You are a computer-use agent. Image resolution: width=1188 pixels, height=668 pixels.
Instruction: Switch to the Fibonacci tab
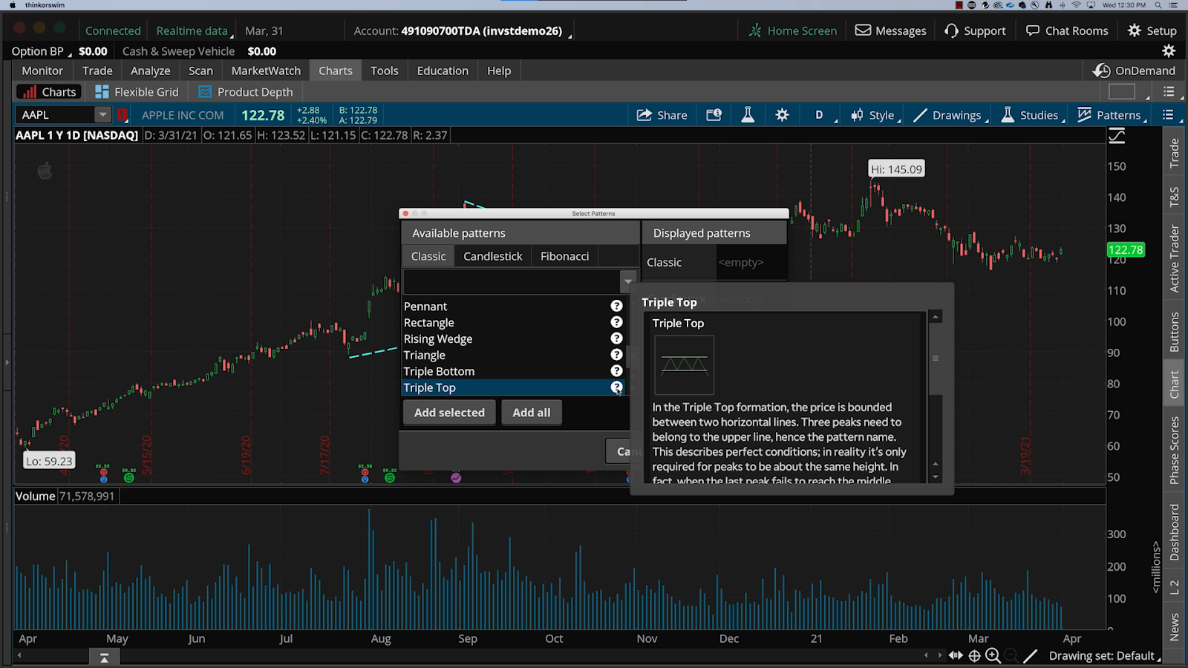(564, 255)
